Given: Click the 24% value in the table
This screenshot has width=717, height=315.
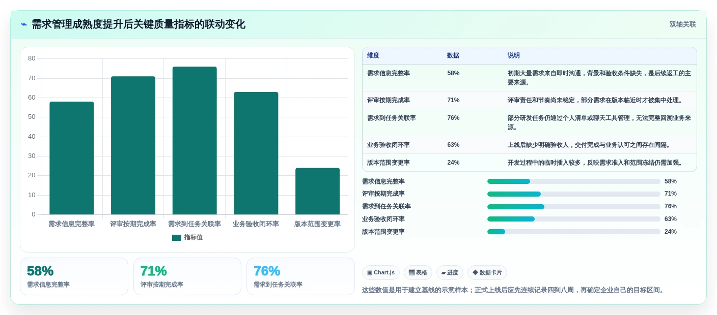Looking at the screenshot, I should click(453, 163).
